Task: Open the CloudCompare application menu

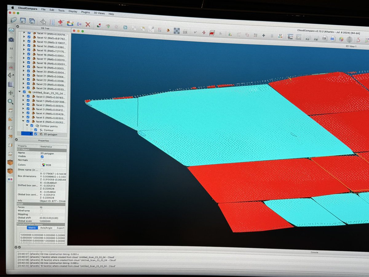Action: point(27,9)
